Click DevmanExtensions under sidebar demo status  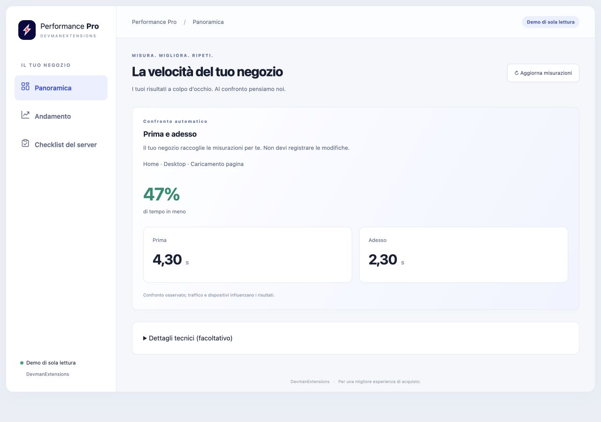click(x=47, y=374)
